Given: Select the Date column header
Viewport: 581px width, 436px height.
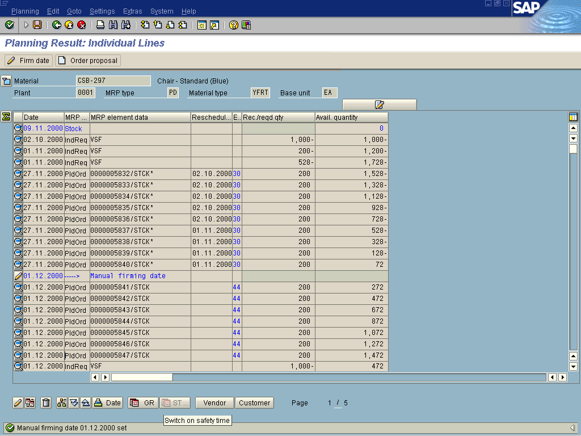Looking at the screenshot, I should pos(43,117).
